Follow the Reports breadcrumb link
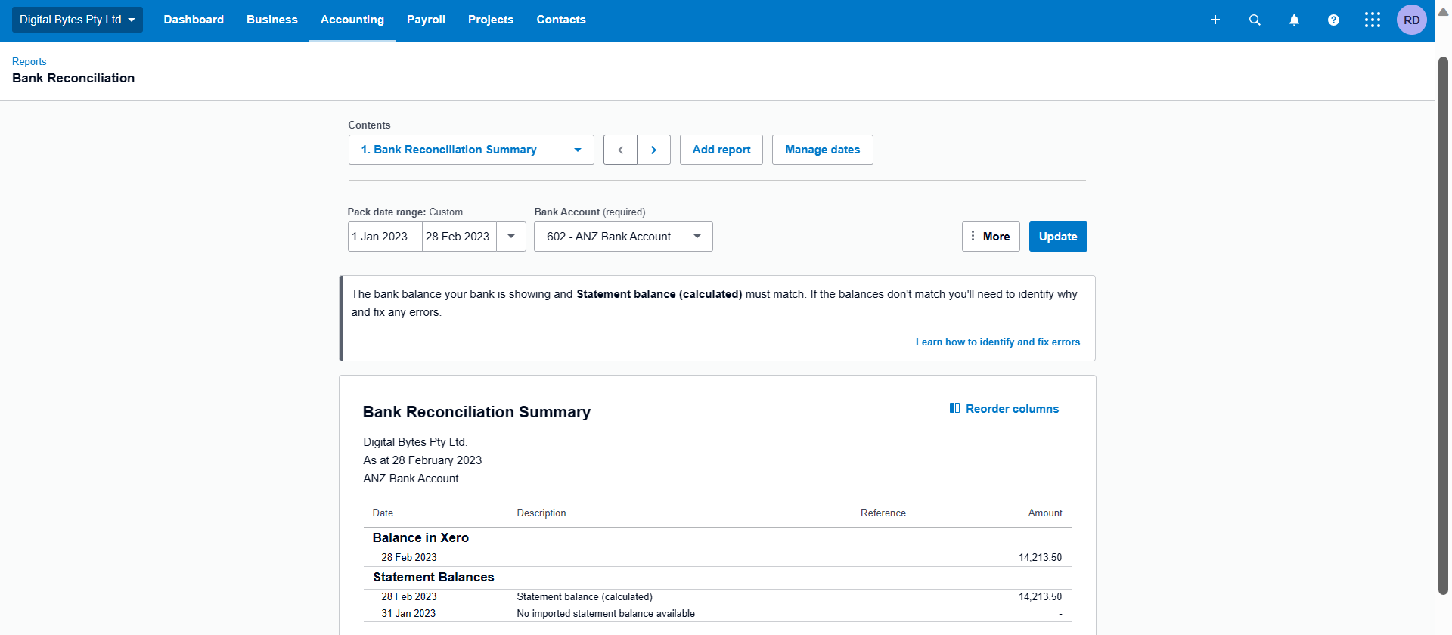Screen dimensions: 1452x635 [29, 61]
